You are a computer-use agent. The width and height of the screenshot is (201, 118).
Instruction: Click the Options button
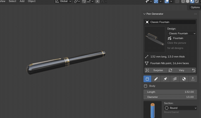pyautogui.click(x=195, y=8)
